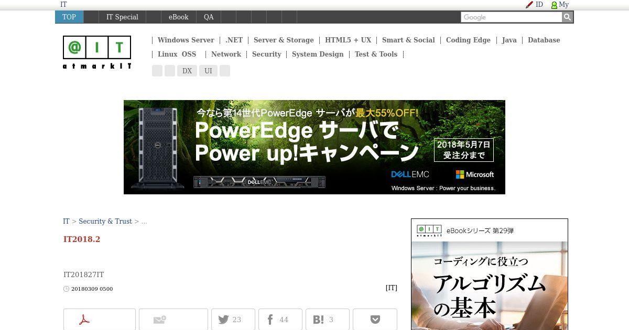629x330 pixels.
Task: Save article to Pocket
Action: [x=375, y=320]
